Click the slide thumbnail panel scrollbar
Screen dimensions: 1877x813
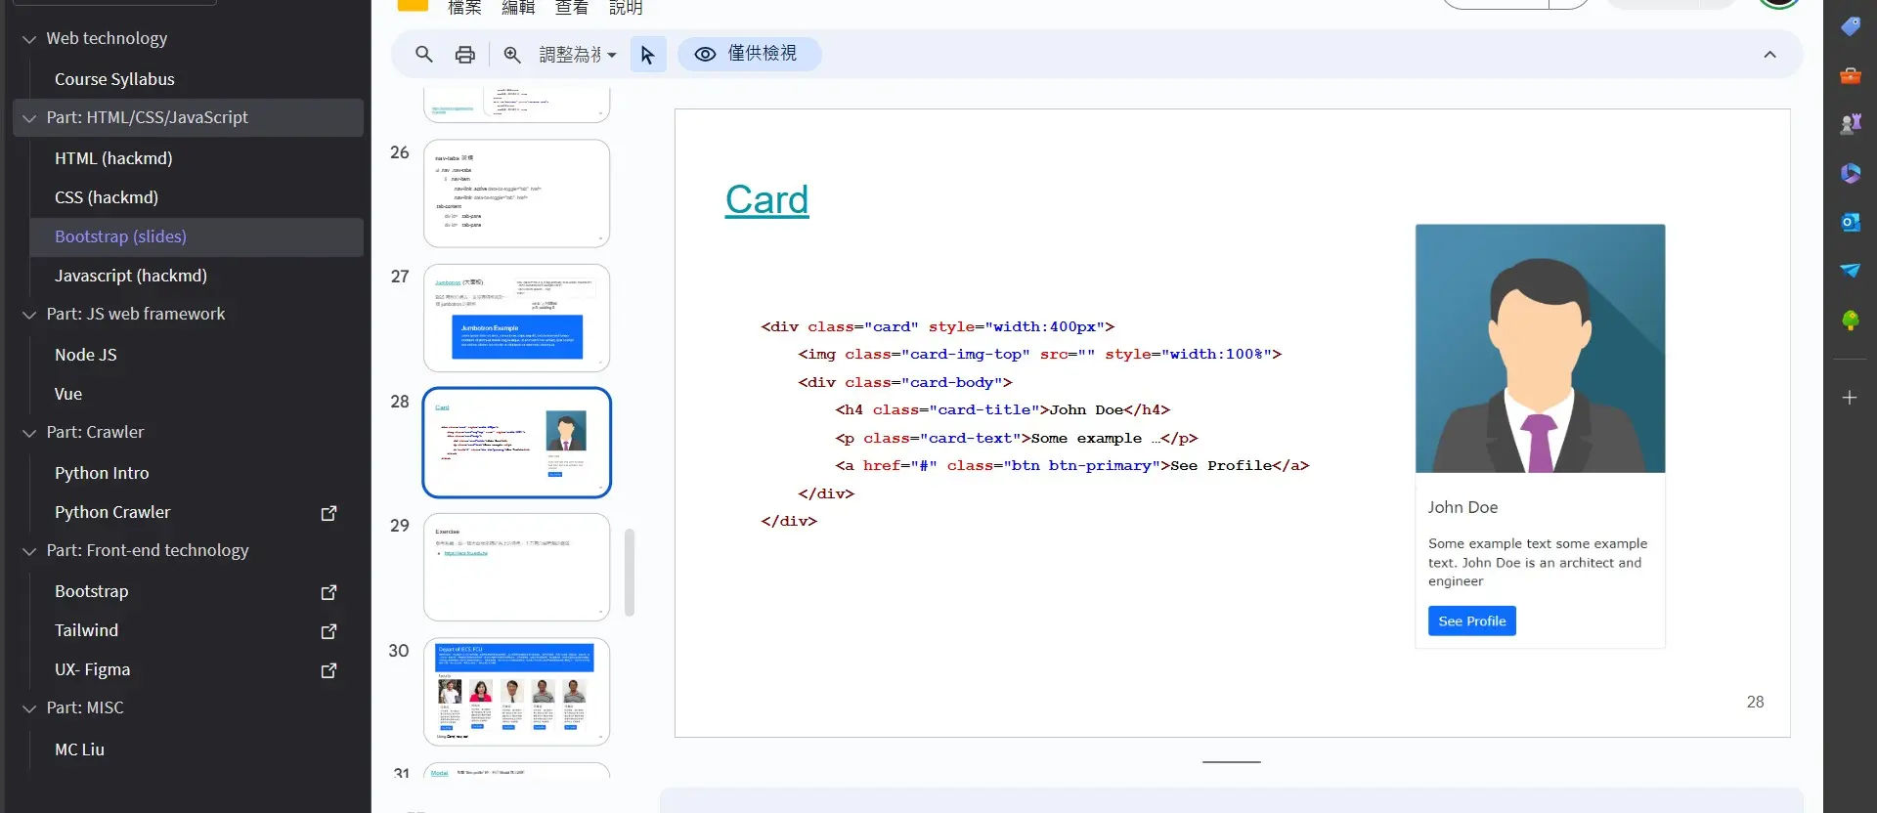pyautogui.click(x=630, y=573)
